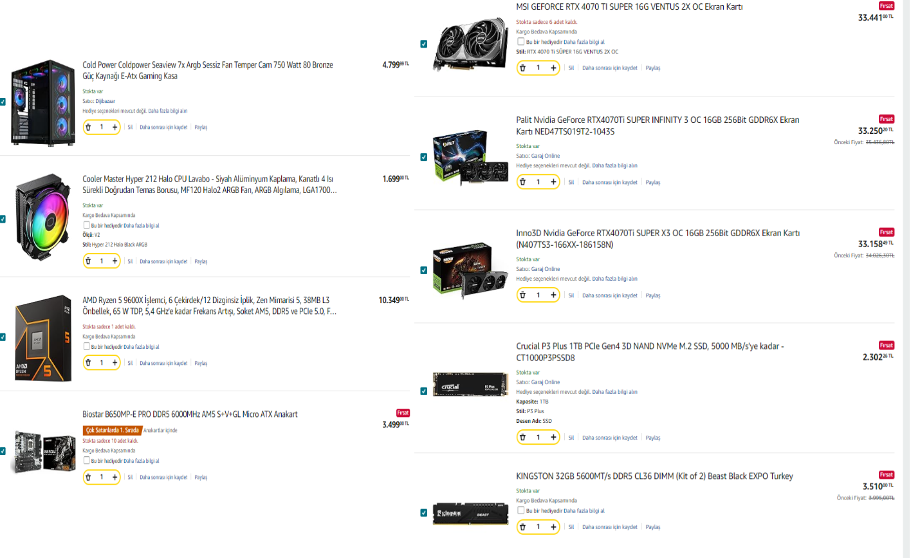Image resolution: width=911 pixels, height=558 pixels.
Task: Tick gift checkbox for Kingston 32GB memory
Action: click(521, 510)
